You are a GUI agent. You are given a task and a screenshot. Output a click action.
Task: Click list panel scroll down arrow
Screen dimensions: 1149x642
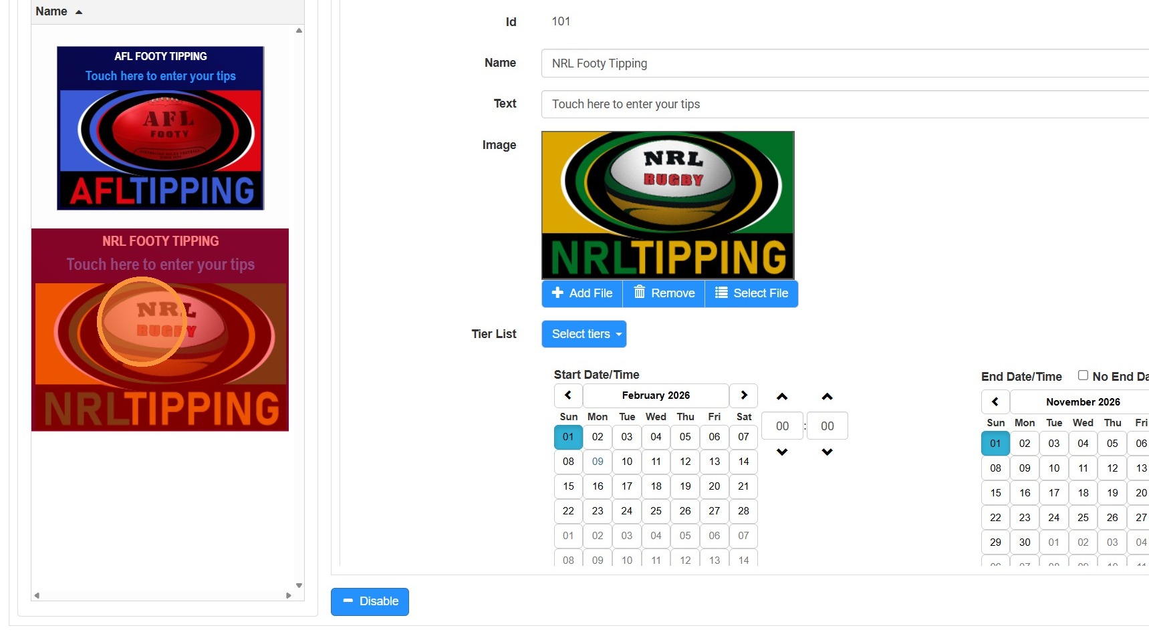[x=299, y=585]
